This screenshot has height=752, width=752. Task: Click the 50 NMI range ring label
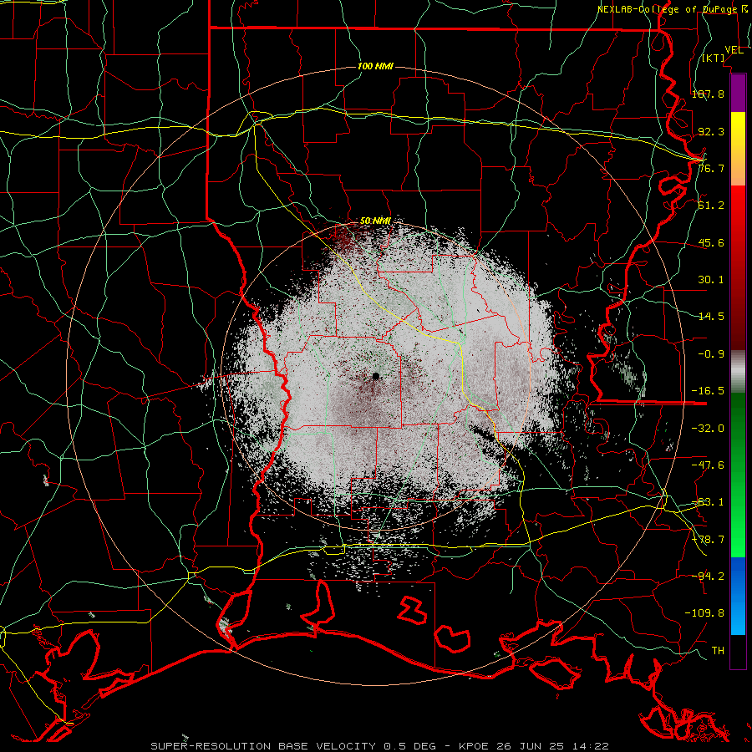coord(375,221)
